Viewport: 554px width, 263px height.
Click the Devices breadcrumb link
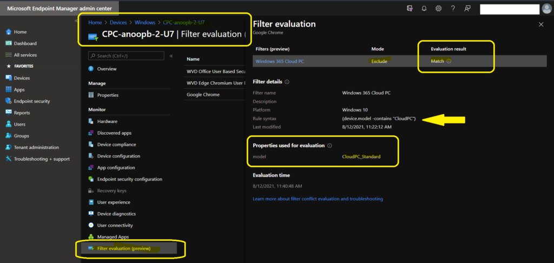pos(118,22)
